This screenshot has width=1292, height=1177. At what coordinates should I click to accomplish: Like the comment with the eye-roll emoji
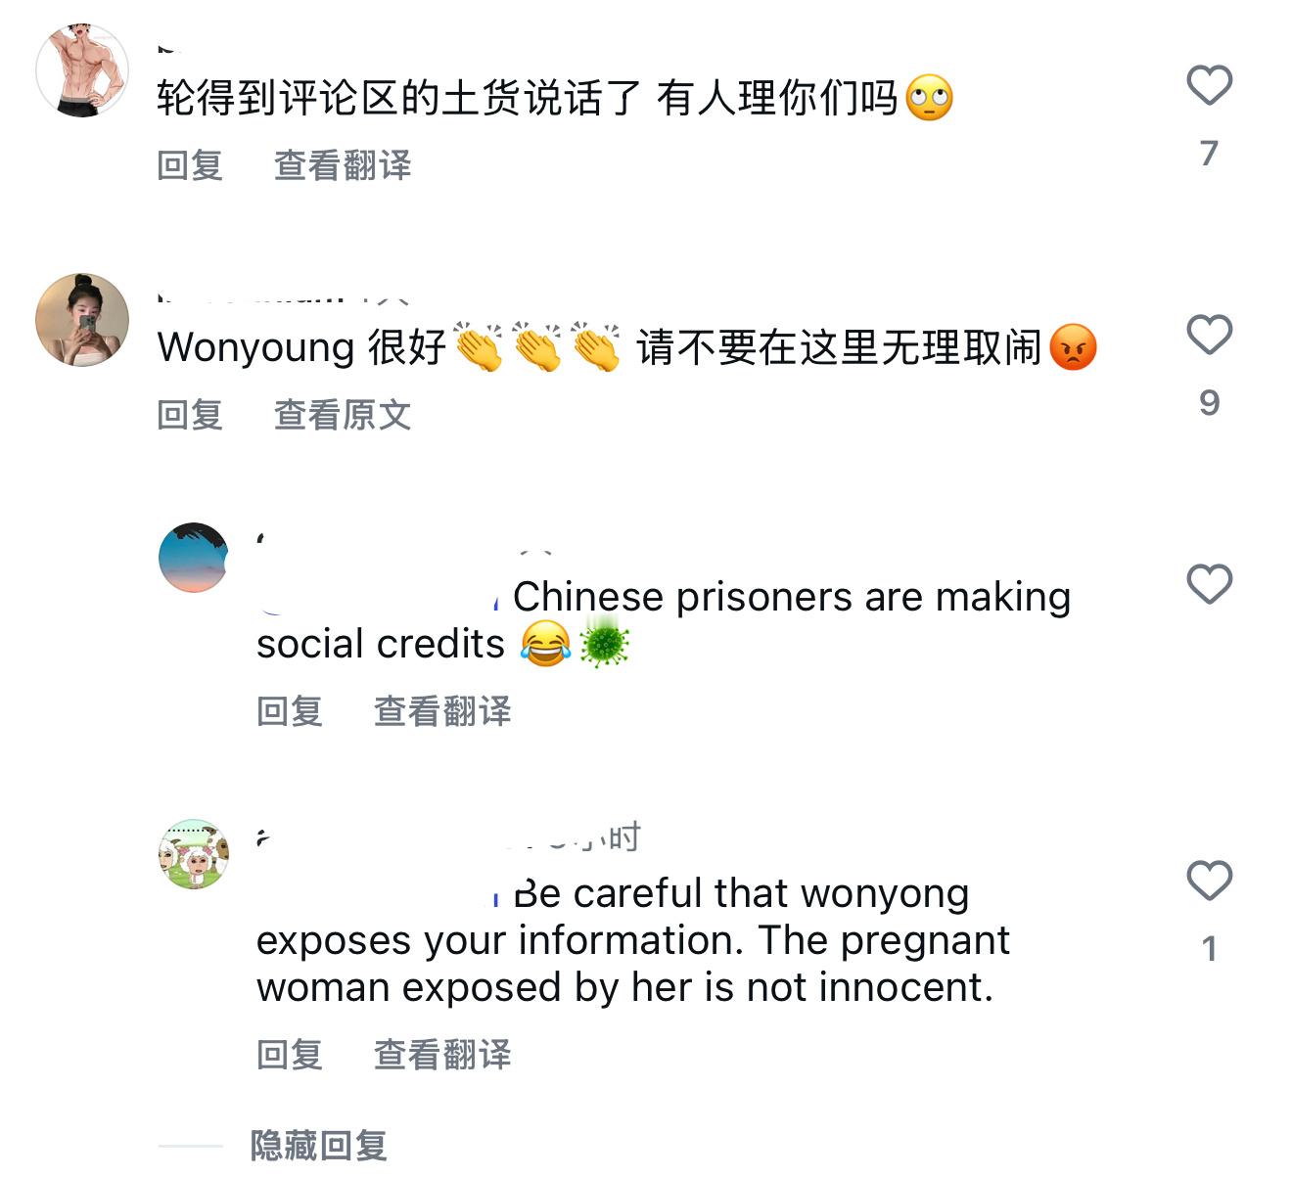1209,85
